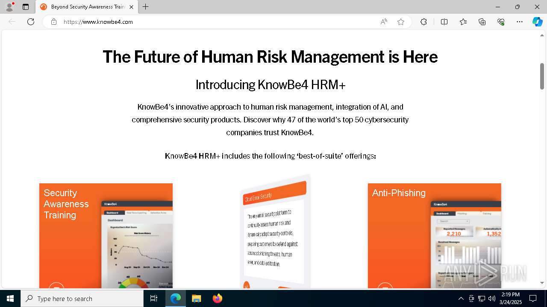Open a new tab with plus button

pyautogui.click(x=146, y=7)
